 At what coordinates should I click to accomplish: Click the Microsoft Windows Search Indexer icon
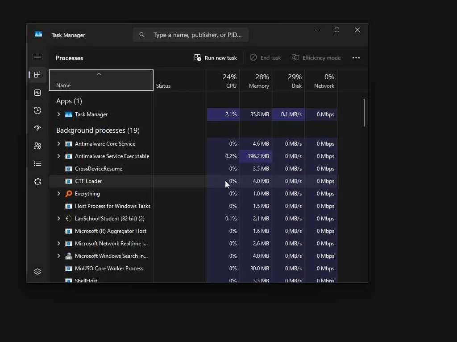coord(69,256)
